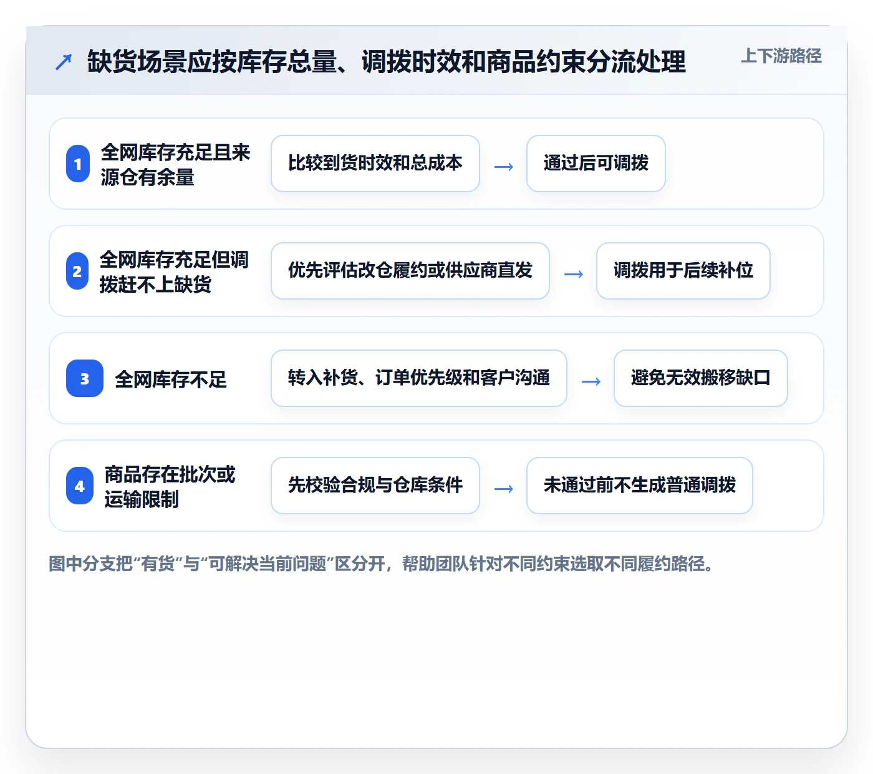Image resolution: width=873 pixels, height=774 pixels.
Task: Click the 避免无效搬移缺口 box
Action: coord(701,378)
